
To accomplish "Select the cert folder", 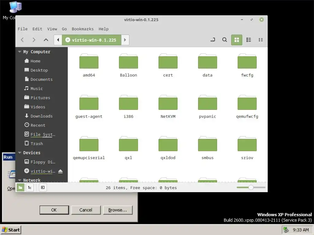I will click(168, 65).
